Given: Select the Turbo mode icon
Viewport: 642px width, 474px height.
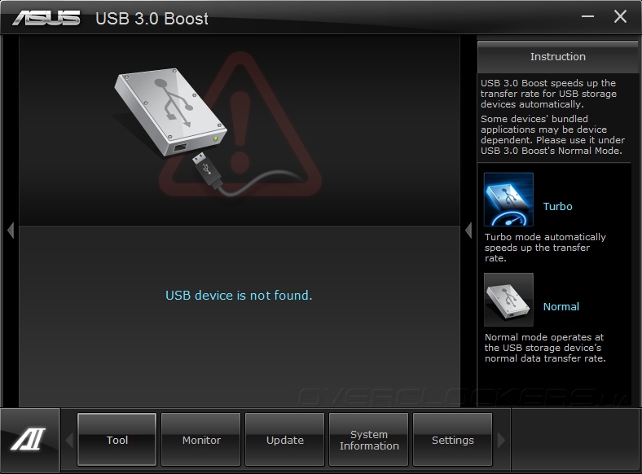Looking at the screenshot, I should click(508, 200).
